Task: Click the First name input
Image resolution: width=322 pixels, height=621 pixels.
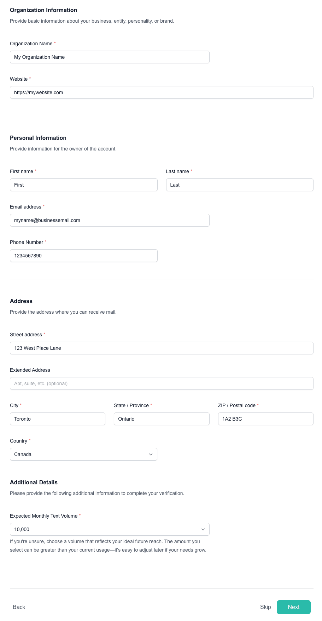Action: pos(83,185)
